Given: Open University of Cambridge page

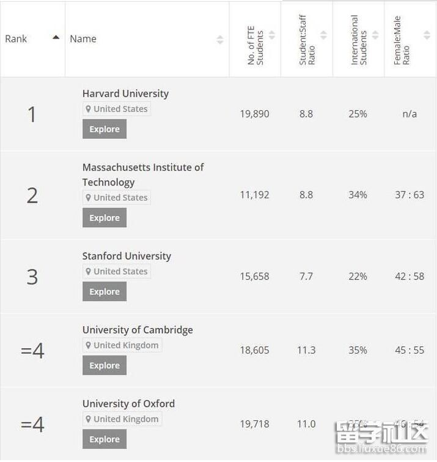Looking at the screenshot, I should coord(138,330).
